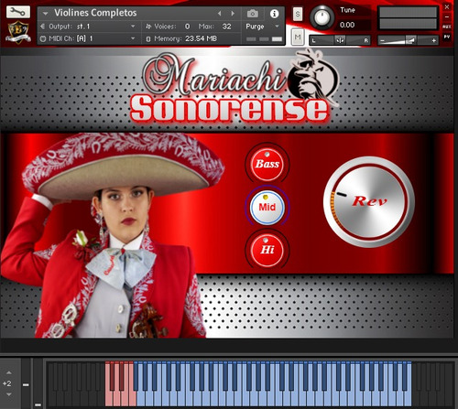Toggle the AUX sends panel
Viewport: 458px width, 409px height.
click(447, 27)
